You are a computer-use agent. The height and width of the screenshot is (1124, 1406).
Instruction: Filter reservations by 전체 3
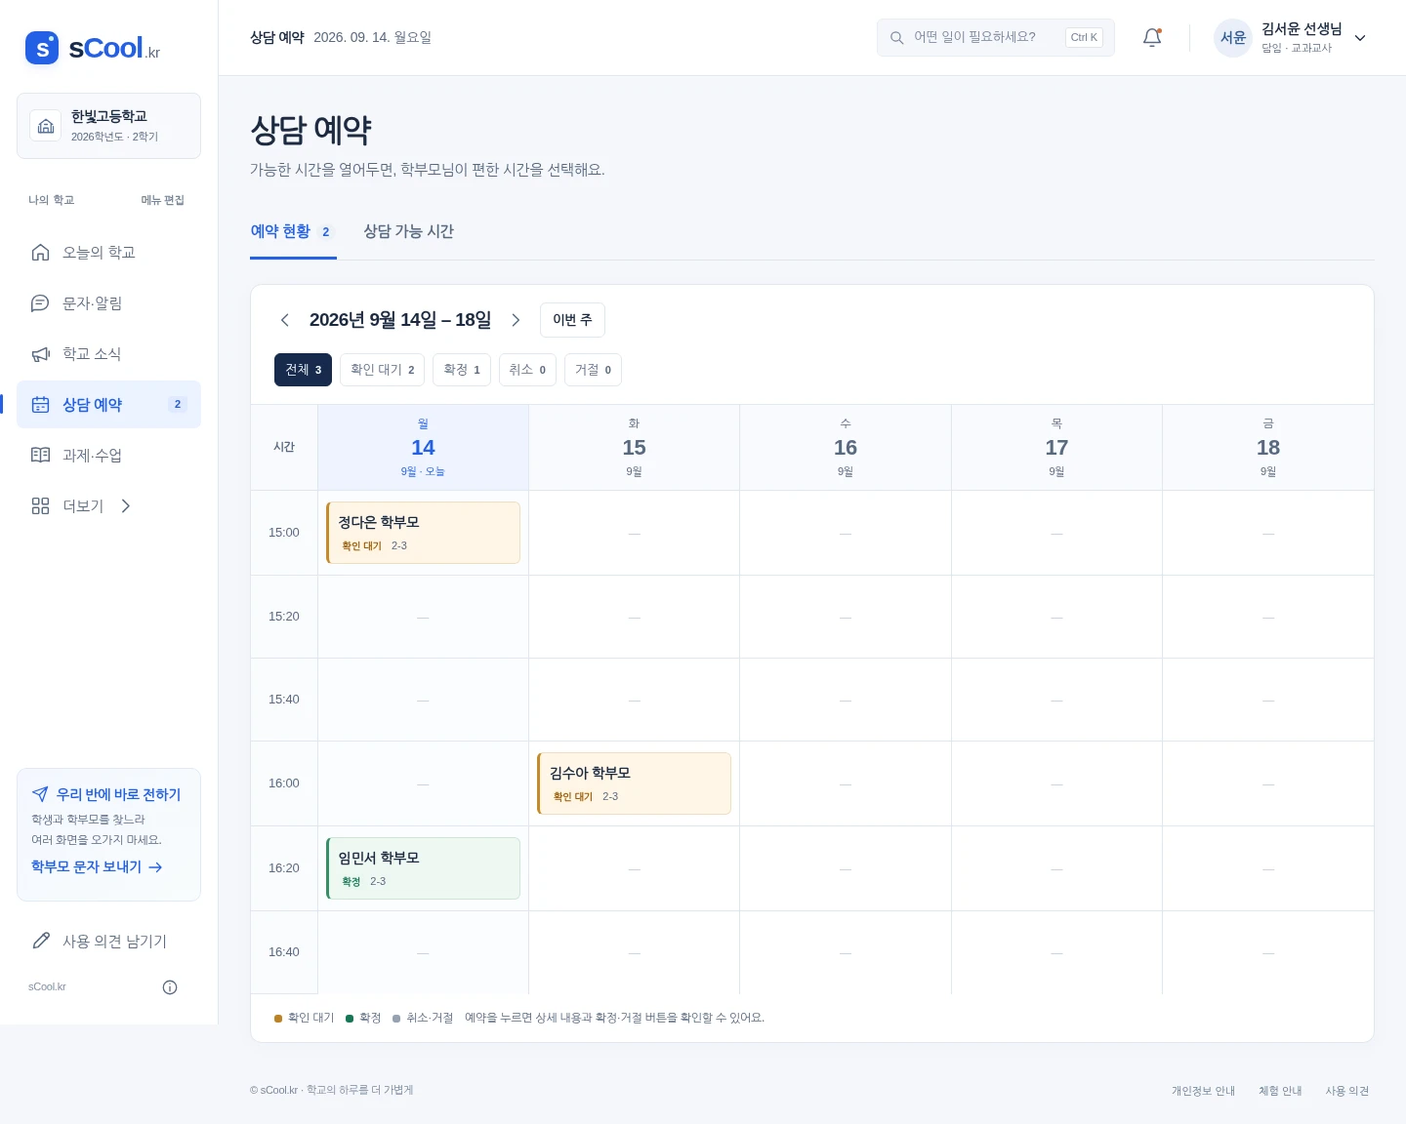pos(304,370)
